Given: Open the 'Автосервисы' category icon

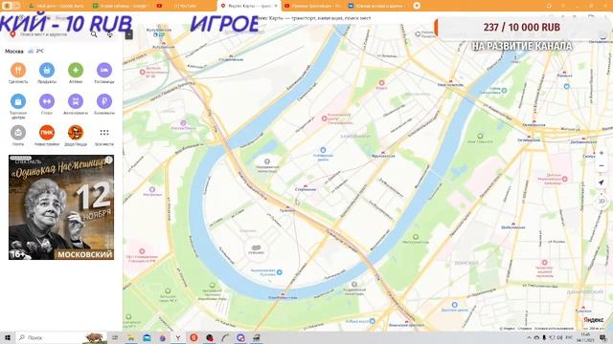Looking at the screenshot, I should [76, 101].
